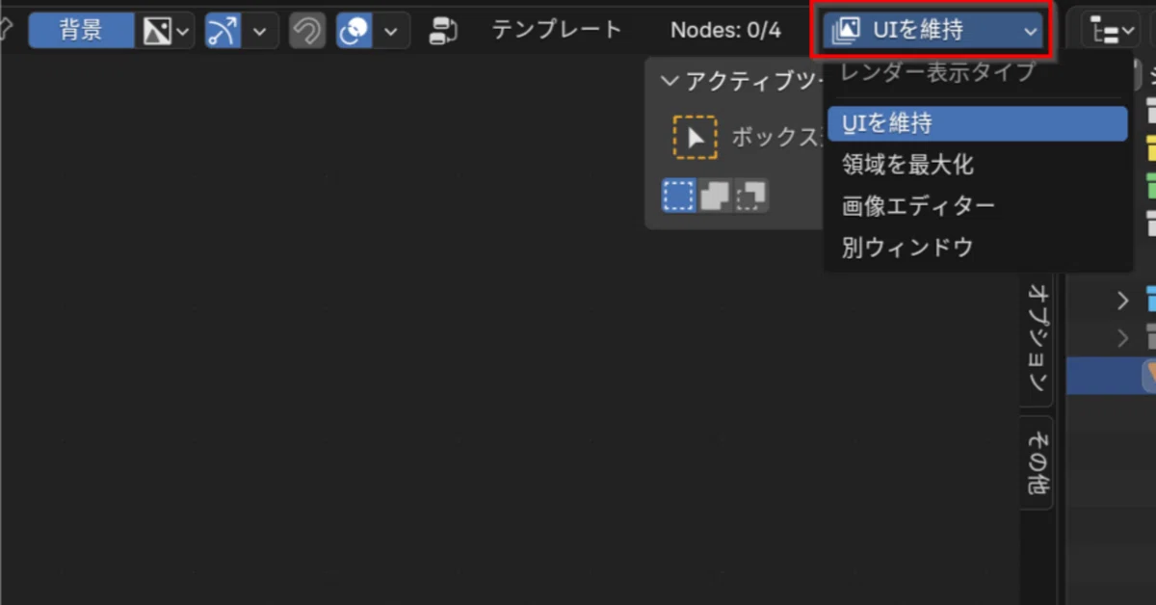
Task: Select 画像エディター option
Action: pyautogui.click(x=977, y=206)
